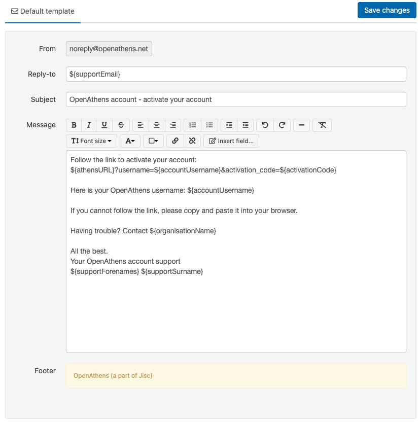Toggle the bullet list formatting

point(209,125)
